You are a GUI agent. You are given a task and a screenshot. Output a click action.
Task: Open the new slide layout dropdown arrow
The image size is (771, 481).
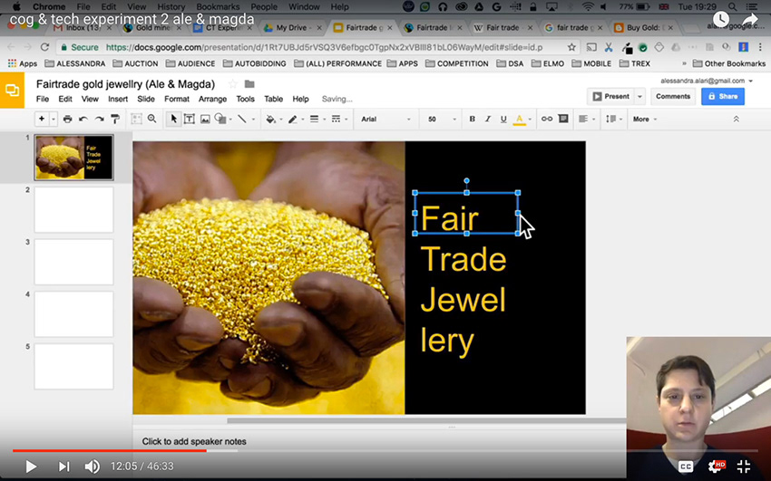tap(54, 120)
